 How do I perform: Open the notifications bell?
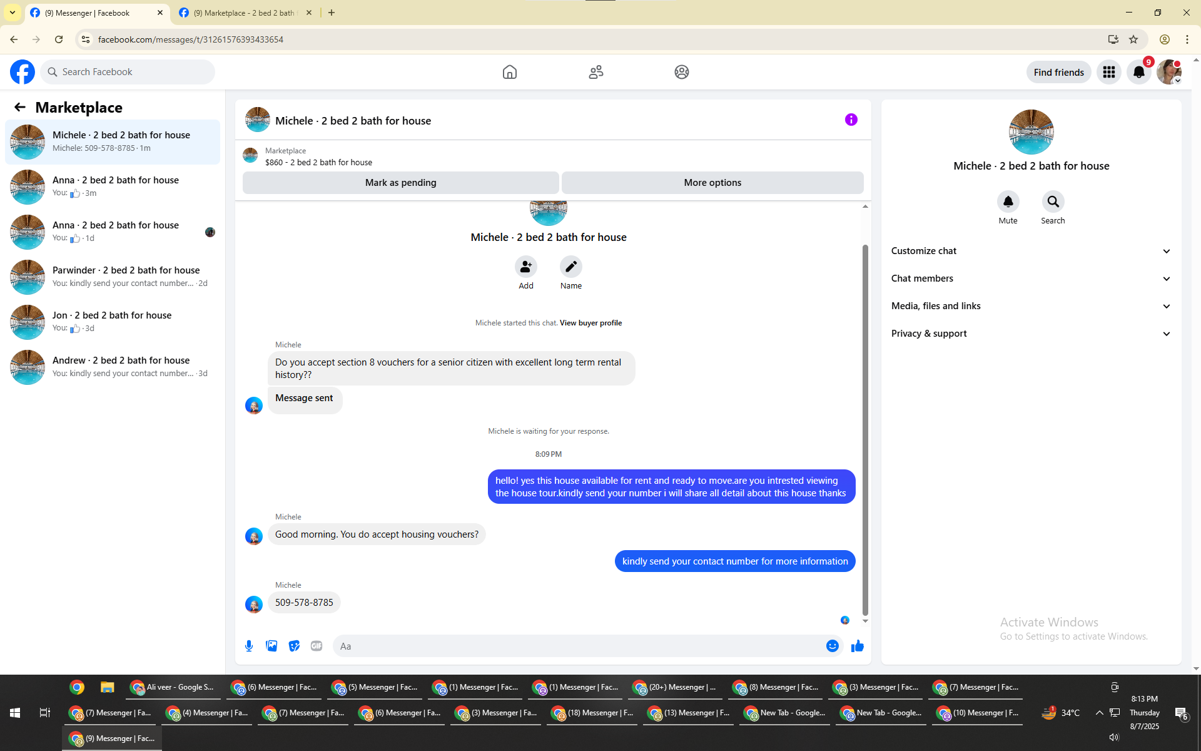1139,72
